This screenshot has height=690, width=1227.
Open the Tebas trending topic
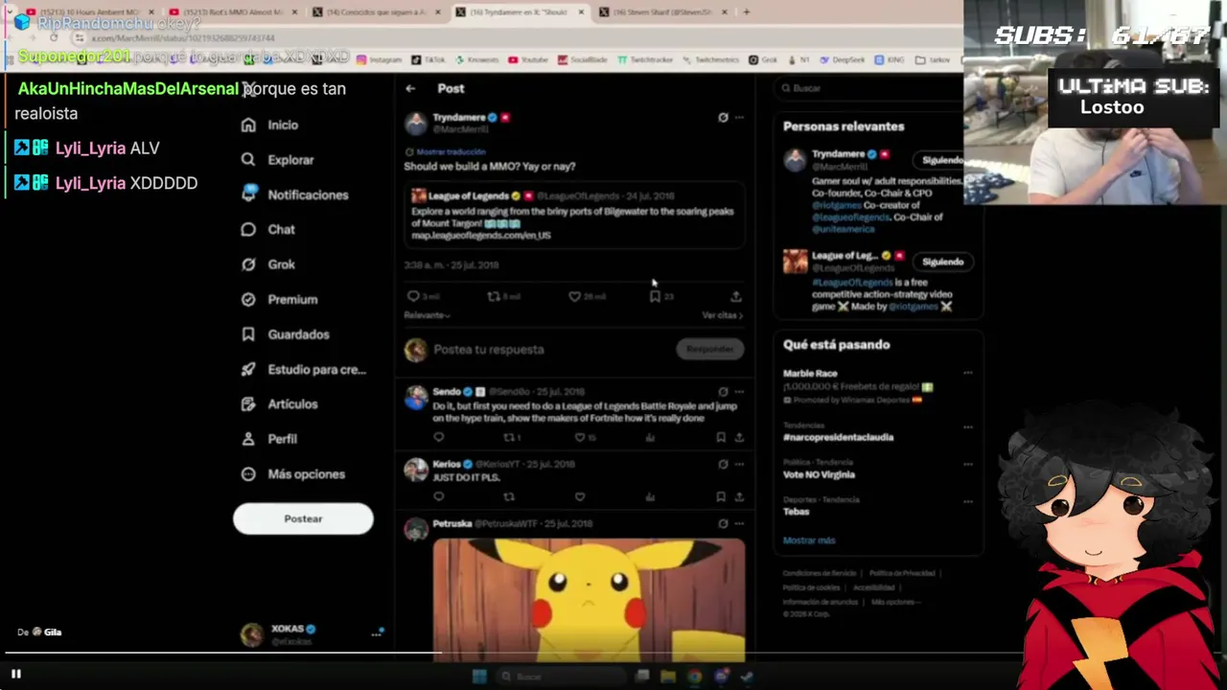click(x=797, y=512)
